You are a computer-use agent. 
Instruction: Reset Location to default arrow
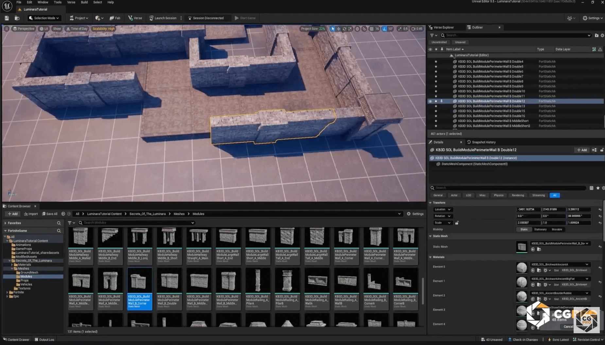tap(600, 209)
